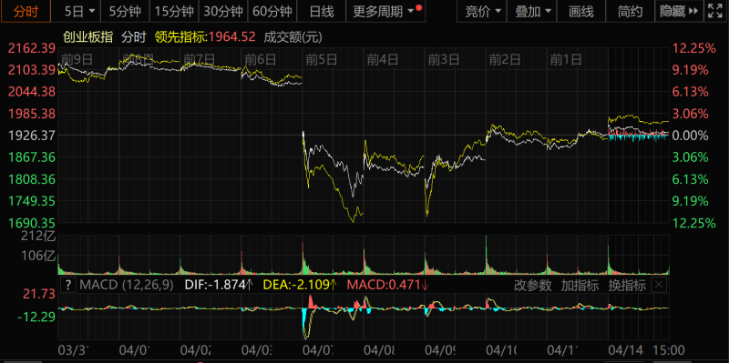Screen dimensions: 729x363
Task: Click the DEA up-arrow value indicator
Action: click(333, 285)
